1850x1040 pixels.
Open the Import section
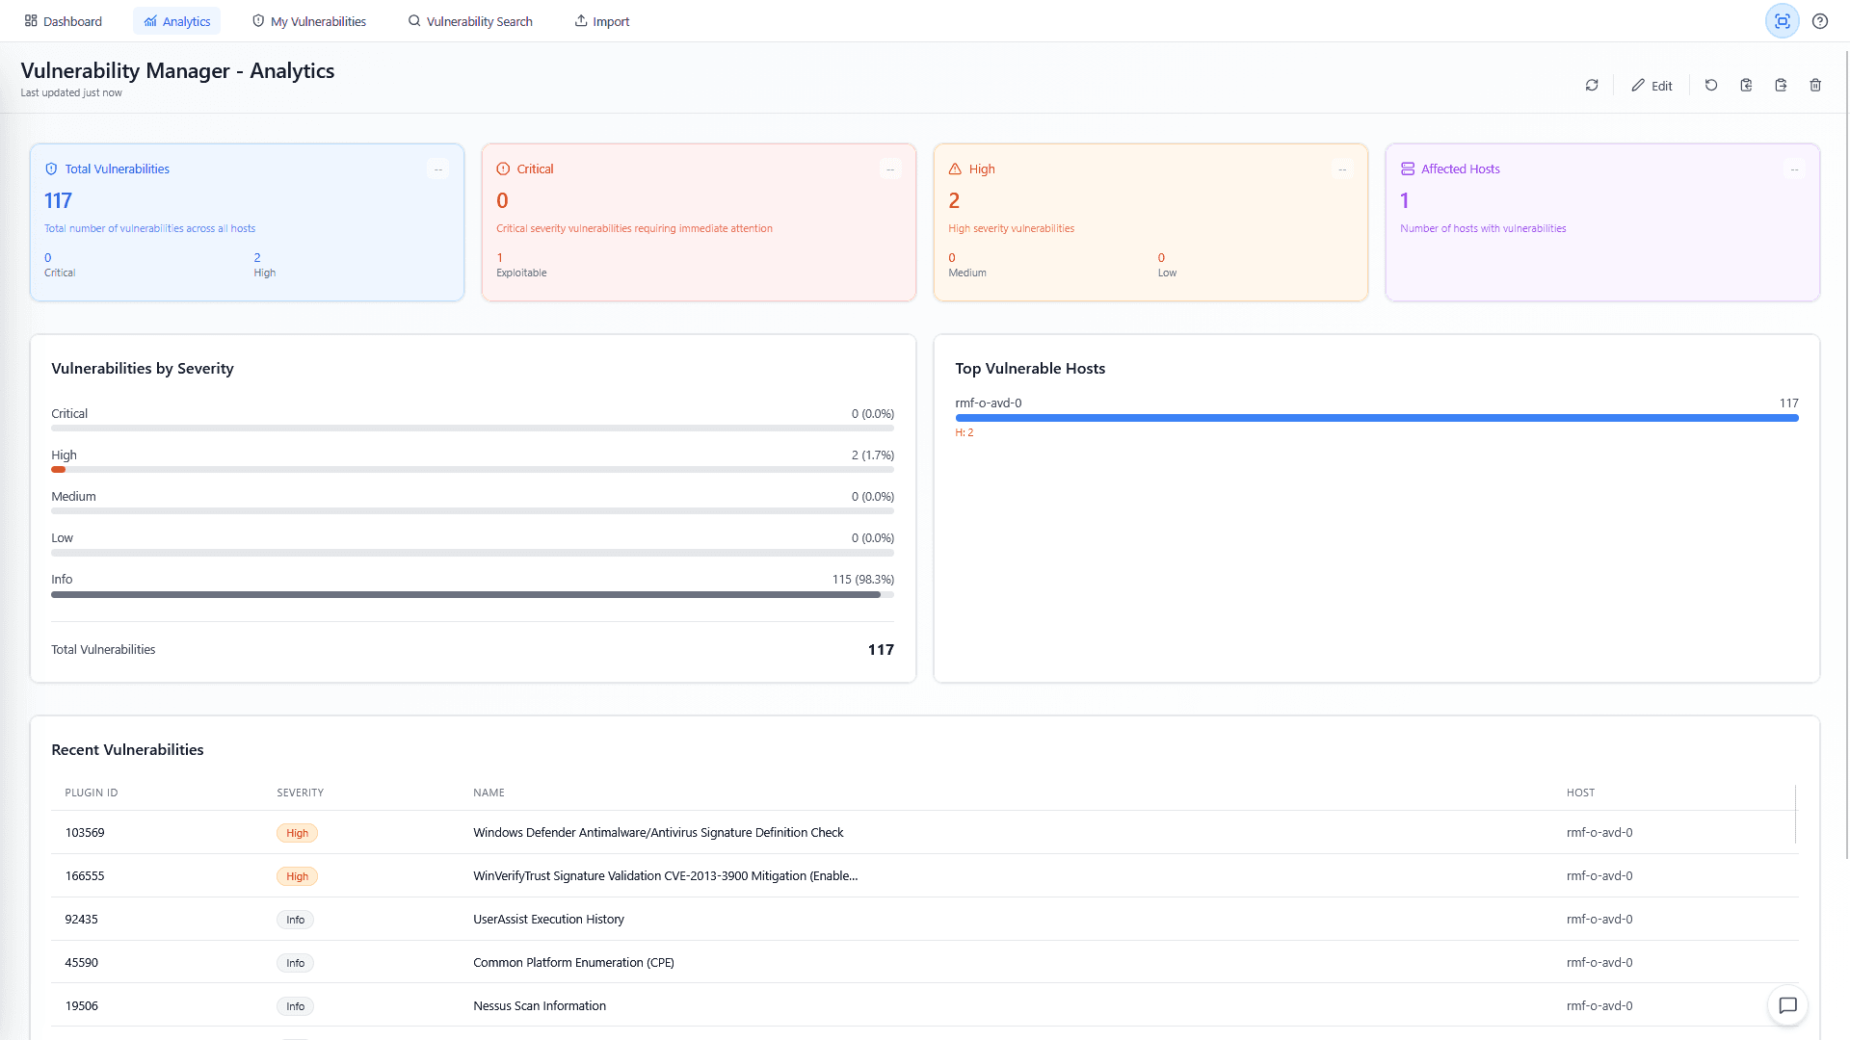(x=601, y=20)
